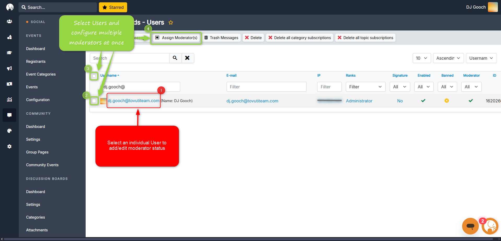Select Group Pages in Community menu
501x241 pixels.
[37, 152]
